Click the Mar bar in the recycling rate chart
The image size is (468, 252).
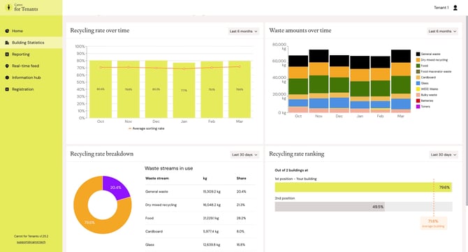point(240,89)
